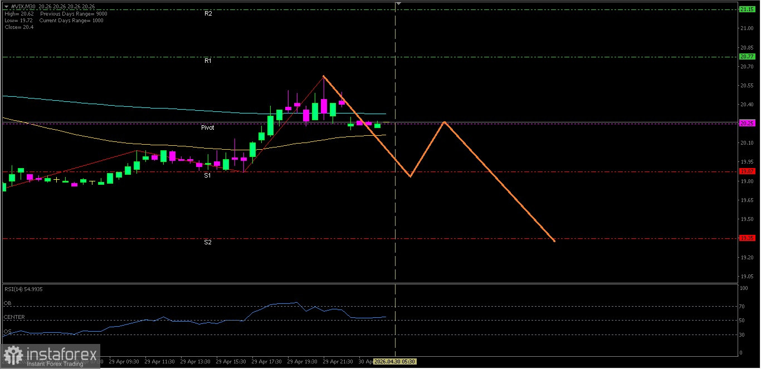Expand the chart info showing High= 20.62
Viewport: 761px width, 369px height.
19,13
